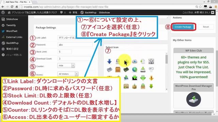The image size is (218, 122).
Task: Open the + 新規 menu in admin bar
Action: [x=73, y=13]
